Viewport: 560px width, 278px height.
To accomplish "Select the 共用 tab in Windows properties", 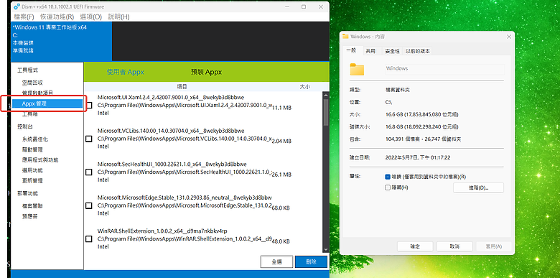I will click(370, 51).
